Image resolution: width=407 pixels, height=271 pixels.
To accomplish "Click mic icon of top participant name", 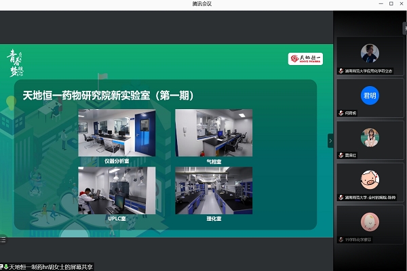I will [x=341, y=70].
